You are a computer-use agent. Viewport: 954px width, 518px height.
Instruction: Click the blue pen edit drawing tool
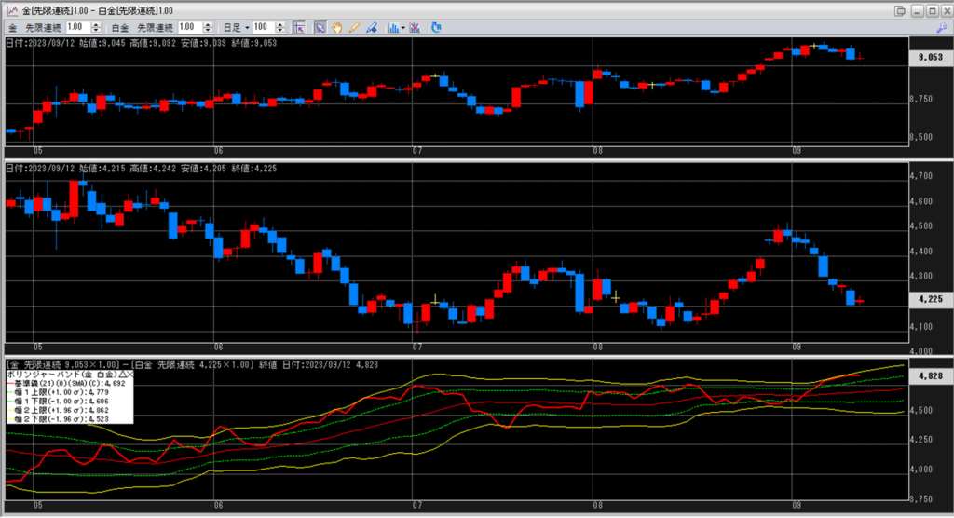point(371,27)
